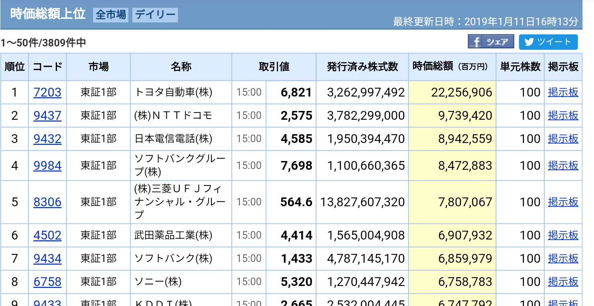Select the デイリー tab
Image resolution: width=594 pixels, height=306 pixels.
pyautogui.click(x=155, y=15)
